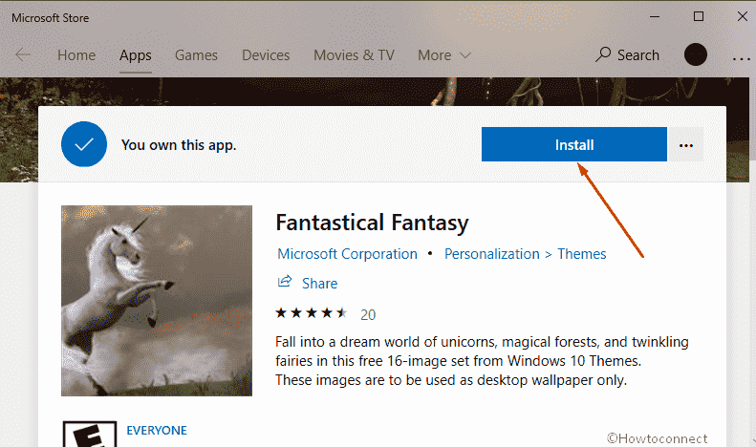Click the EVERYONE rating link
The height and width of the screenshot is (447, 756).
coord(157,430)
